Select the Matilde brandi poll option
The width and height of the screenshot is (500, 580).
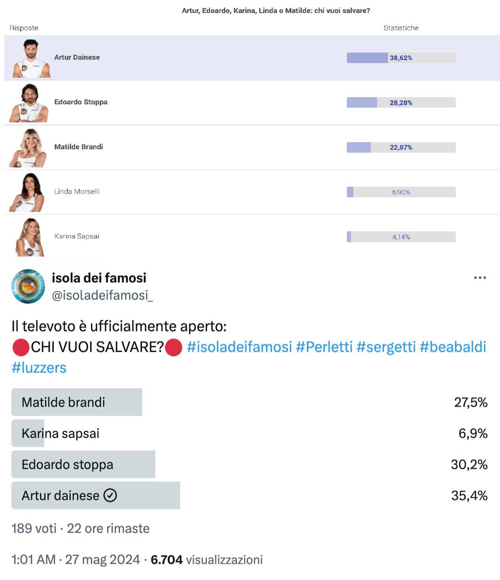(249, 402)
